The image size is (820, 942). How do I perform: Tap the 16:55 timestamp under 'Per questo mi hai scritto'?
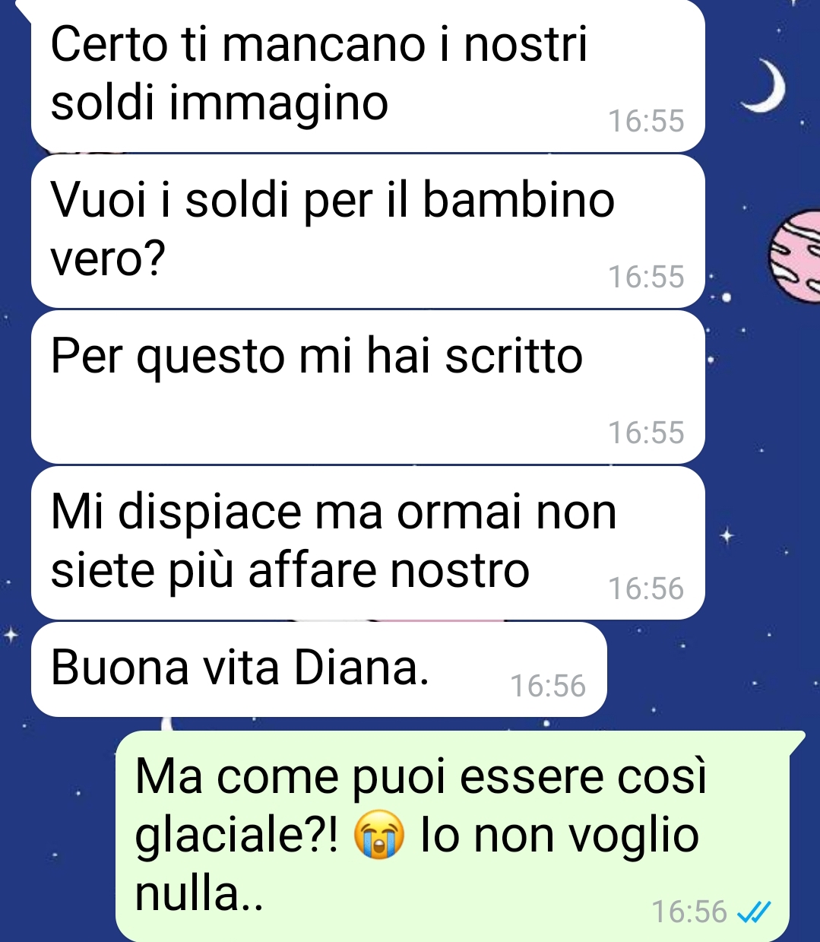click(646, 433)
